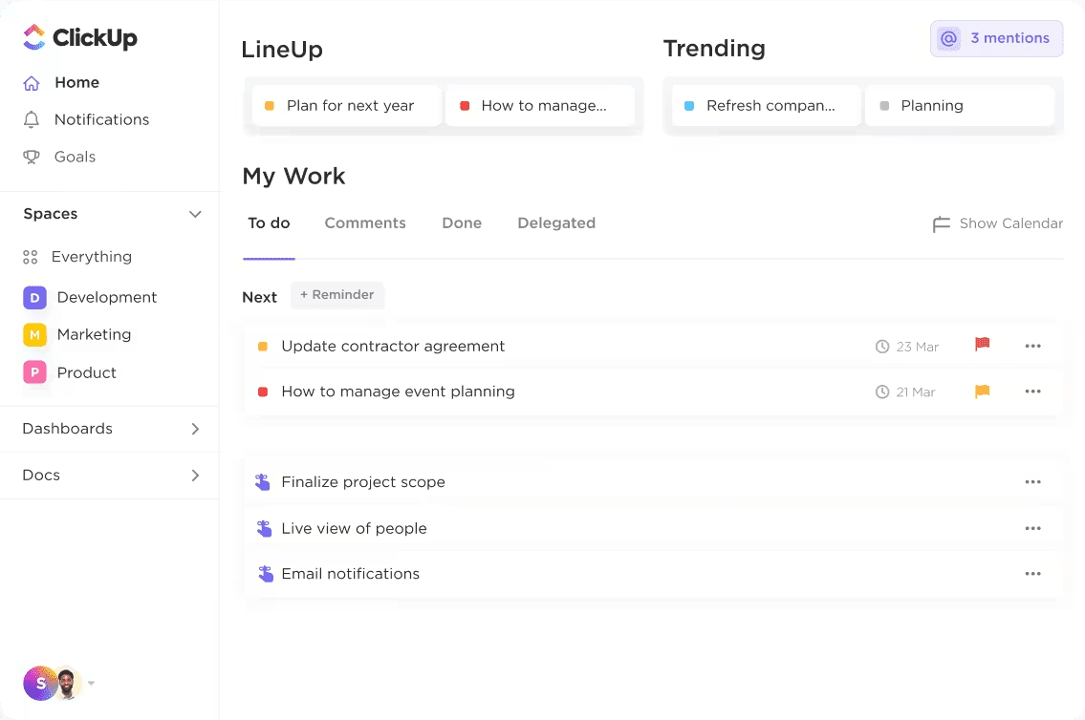
Task: Toggle Show Calendar view
Action: click(x=997, y=223)
